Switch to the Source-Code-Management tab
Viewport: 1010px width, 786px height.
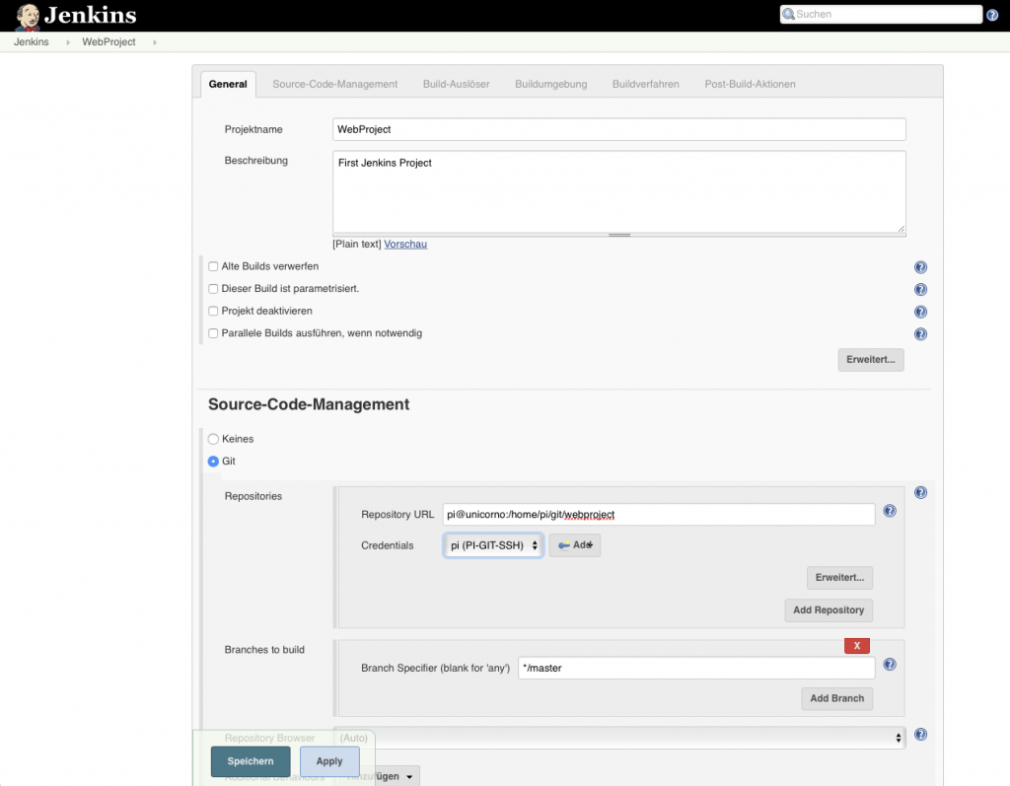(x=335, y=84)
